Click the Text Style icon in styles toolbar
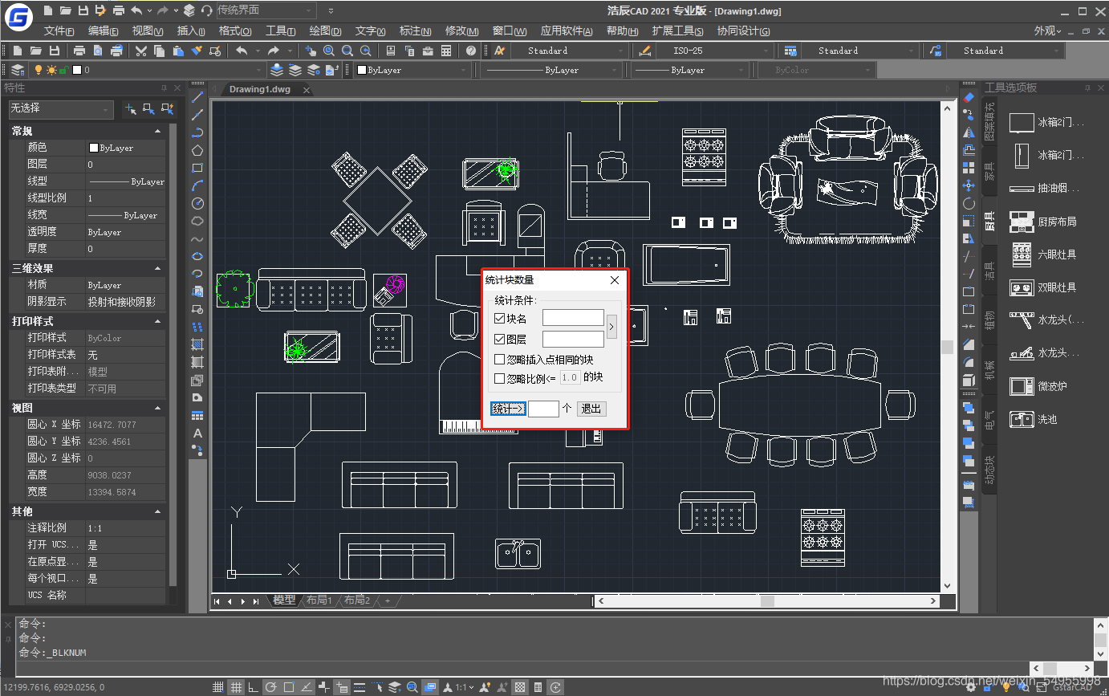 (499, 51)
